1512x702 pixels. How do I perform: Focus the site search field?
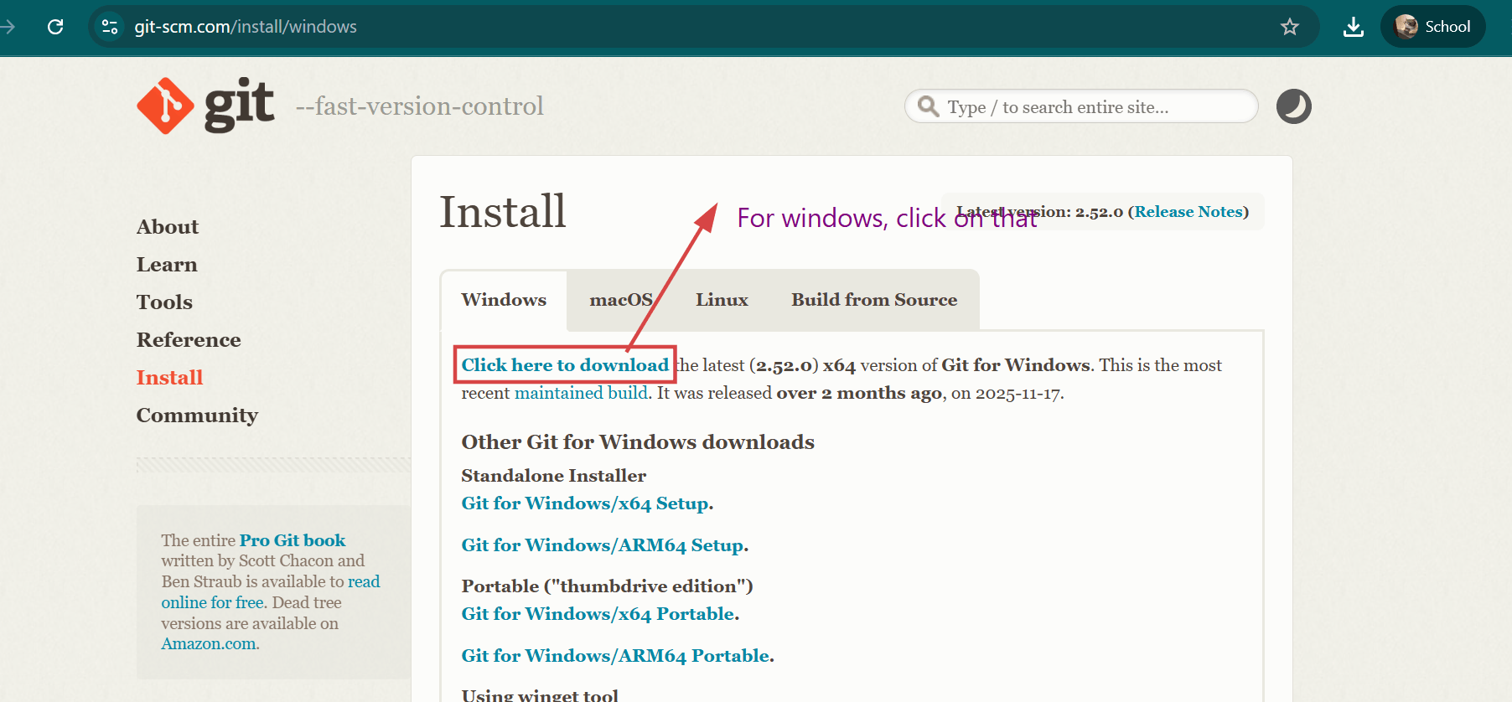pyautogui.click(x=1081, y=106)
